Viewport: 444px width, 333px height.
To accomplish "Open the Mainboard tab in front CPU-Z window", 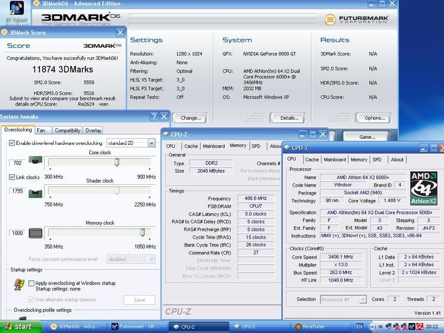I will click(x=334, y=159).
